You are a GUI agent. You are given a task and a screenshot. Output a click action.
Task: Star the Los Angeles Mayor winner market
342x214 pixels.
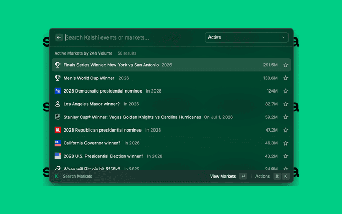click(x=286, y=104)
